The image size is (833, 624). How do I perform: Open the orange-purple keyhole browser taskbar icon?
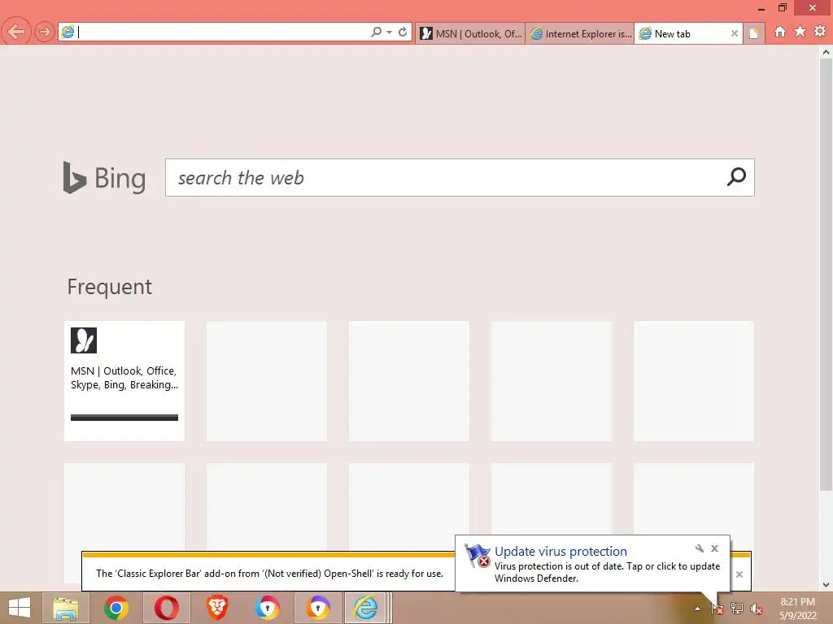pyautogui.click(x=318, y=608)
